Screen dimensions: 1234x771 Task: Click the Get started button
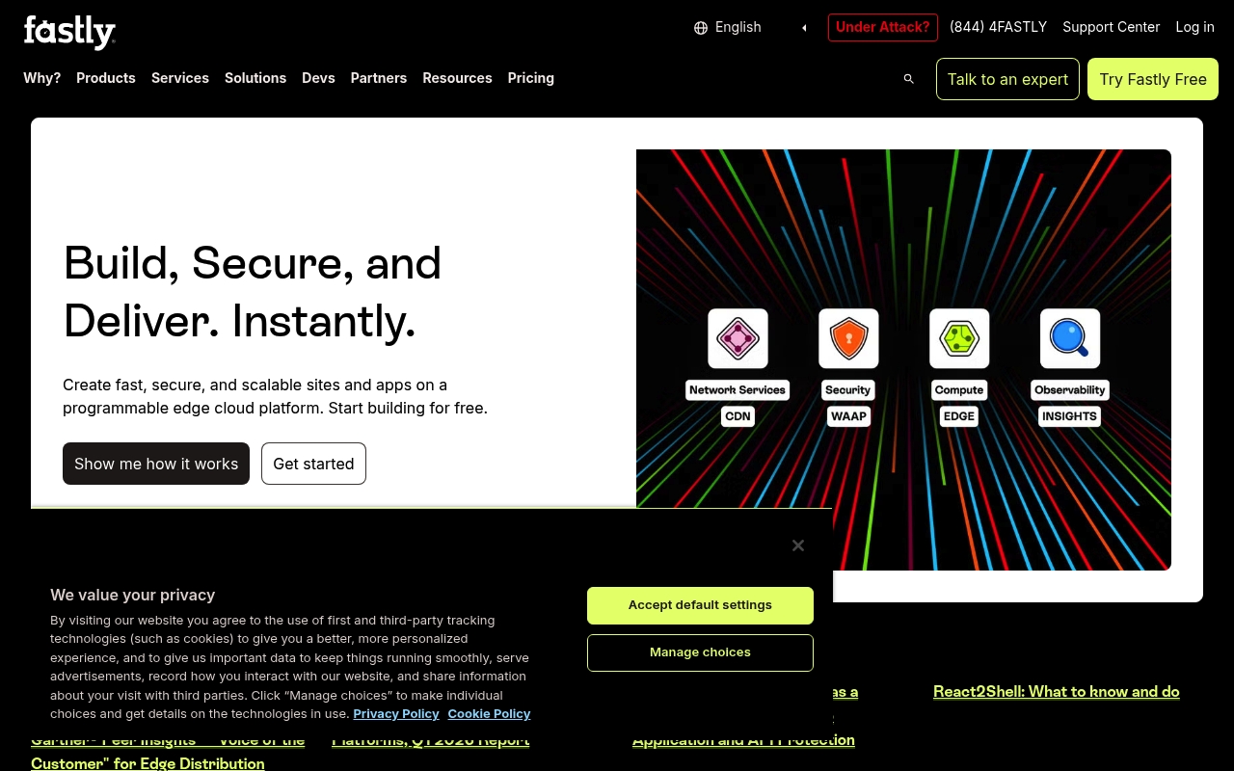tap(313, 464)
